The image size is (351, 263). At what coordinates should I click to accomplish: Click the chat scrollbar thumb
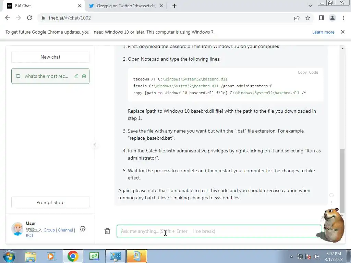342,181
